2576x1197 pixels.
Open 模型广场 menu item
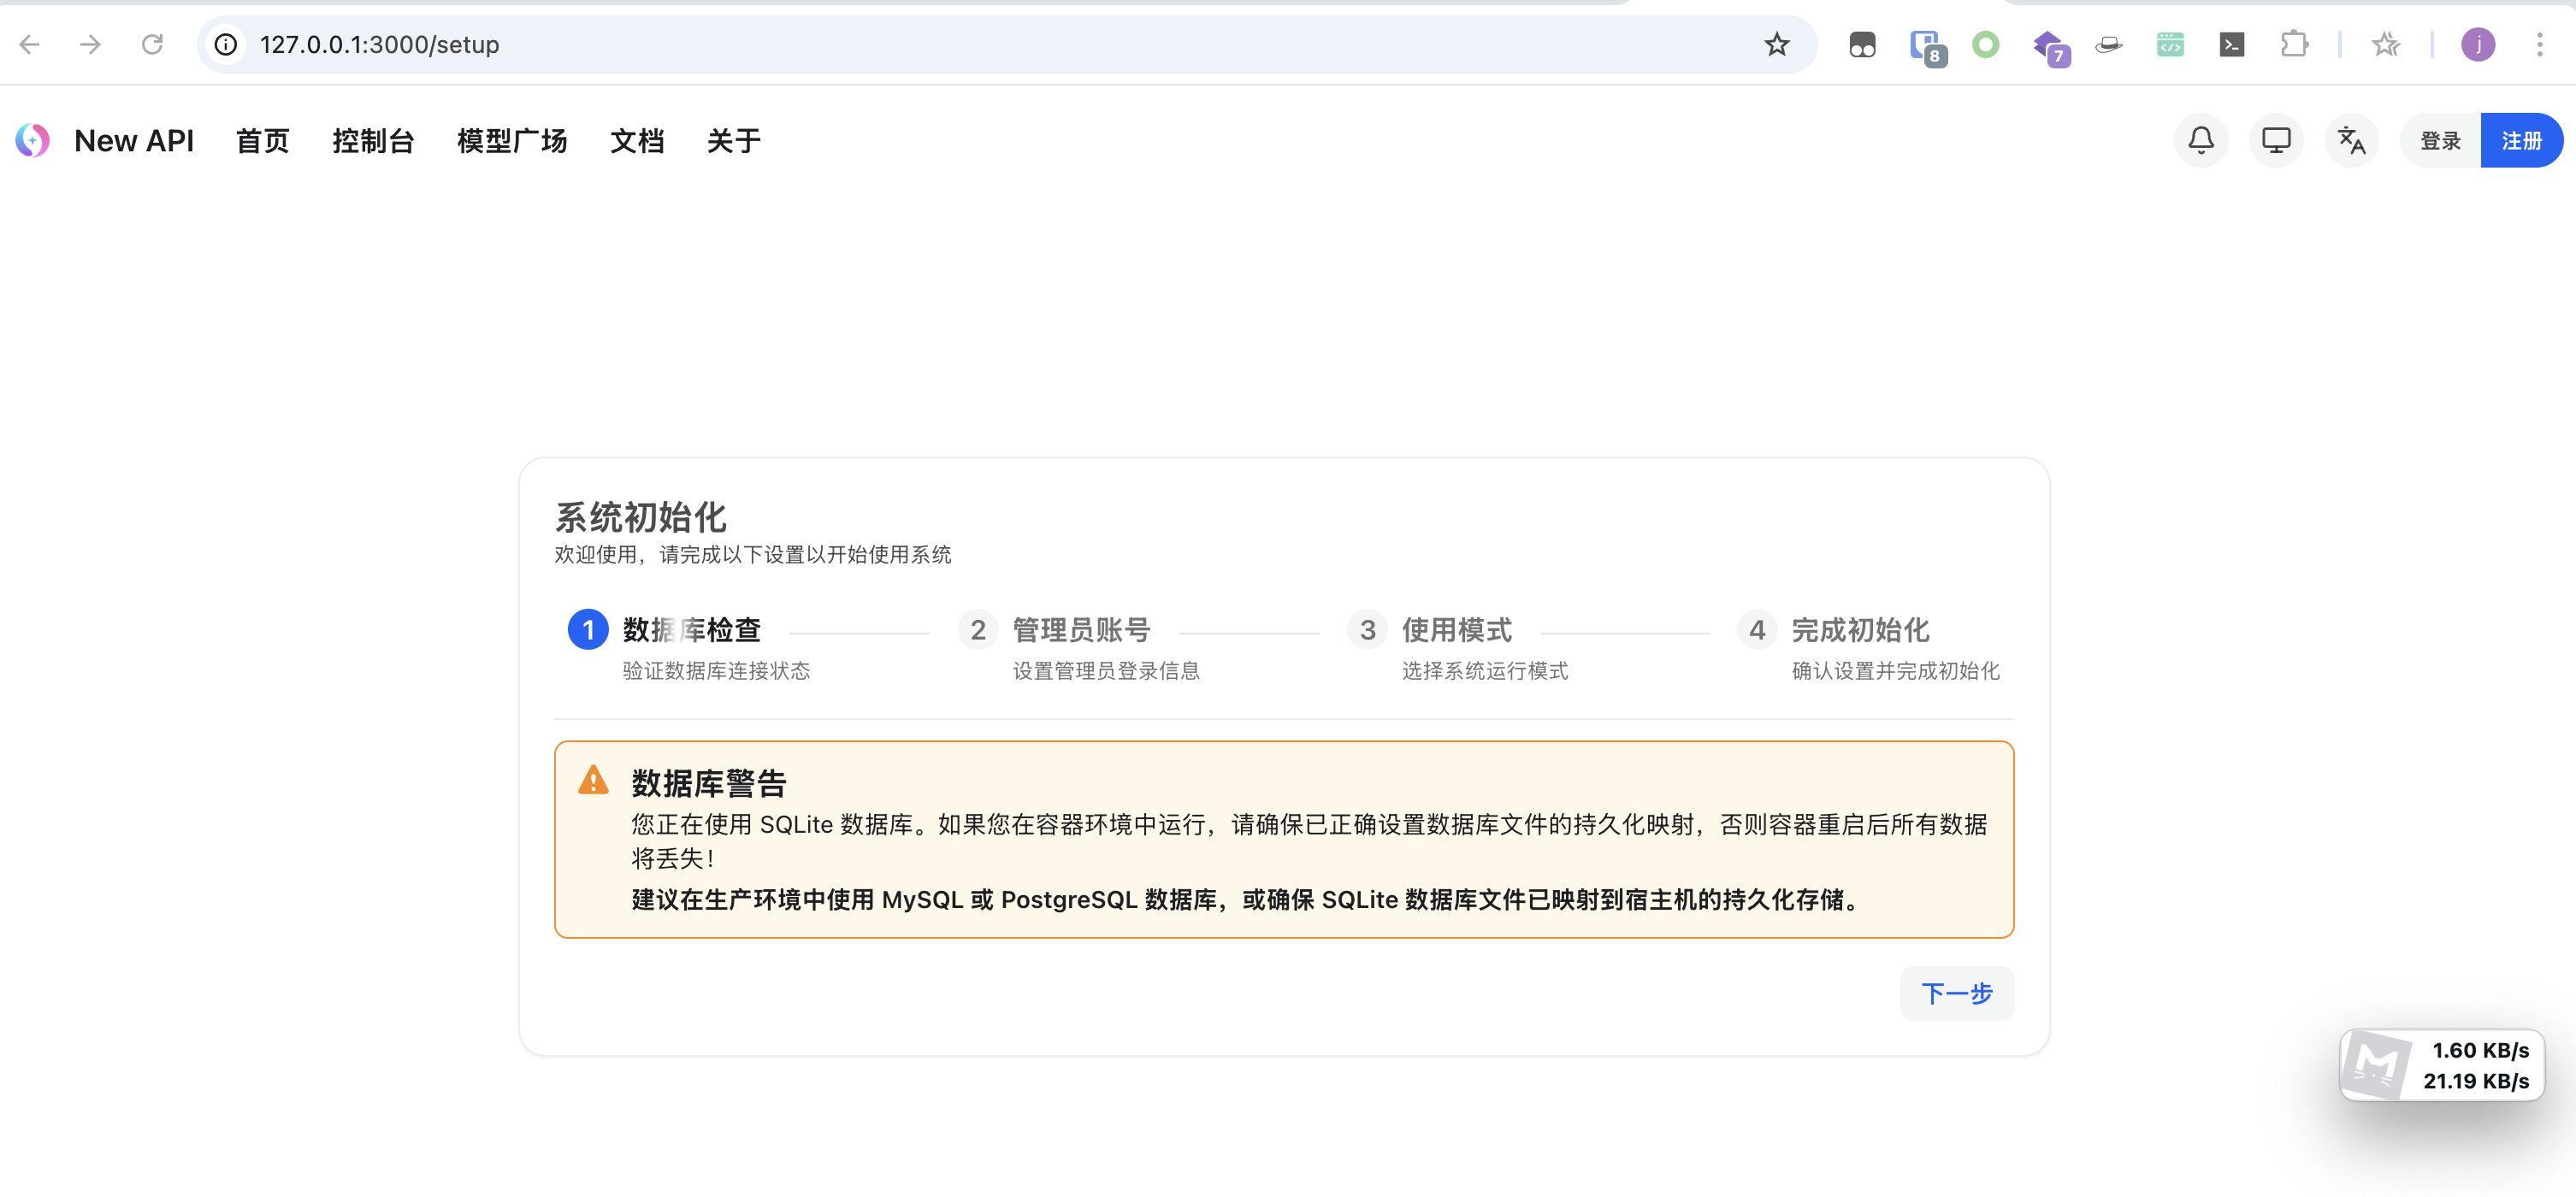(x=512, y=141)
